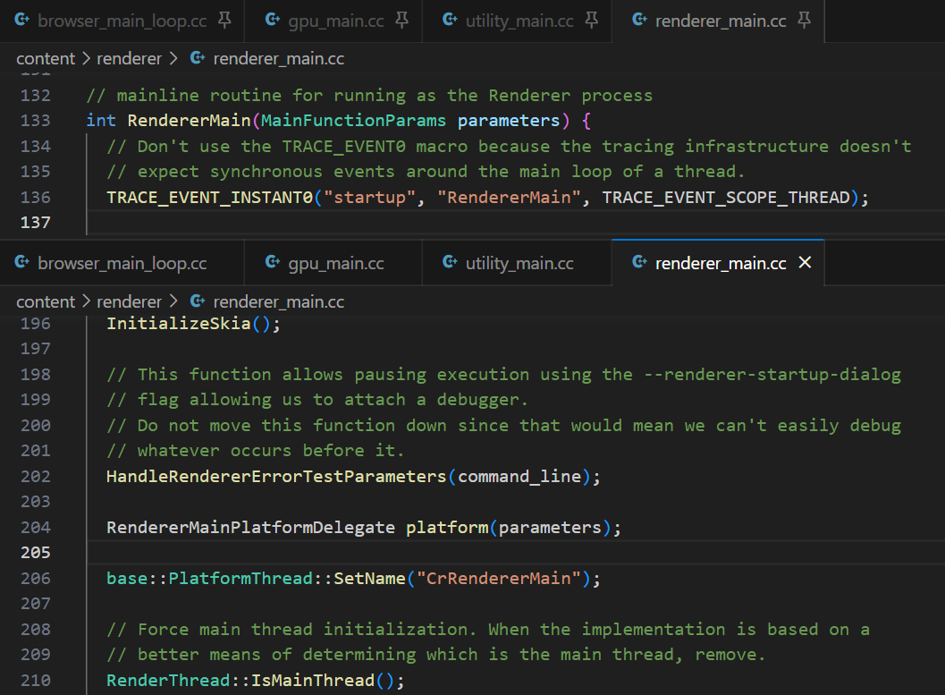Click the pin icon on gpu_main.cc tab
Image resolution: width=945 pixels, height=695 pixels.
(x=401, y=20)
